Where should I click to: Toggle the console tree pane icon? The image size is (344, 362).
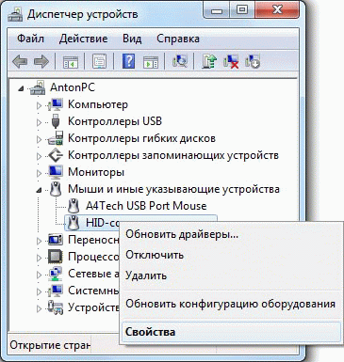point(71,62)
